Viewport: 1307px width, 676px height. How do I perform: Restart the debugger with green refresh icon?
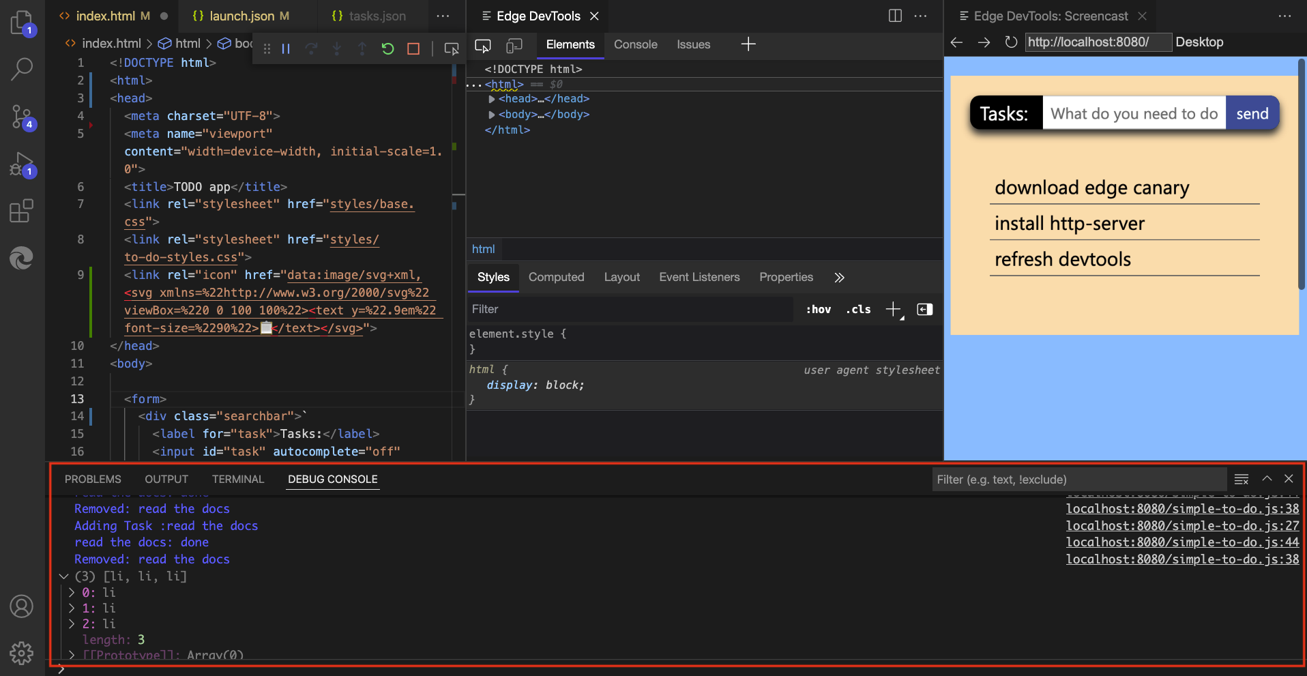pos(387,48)
